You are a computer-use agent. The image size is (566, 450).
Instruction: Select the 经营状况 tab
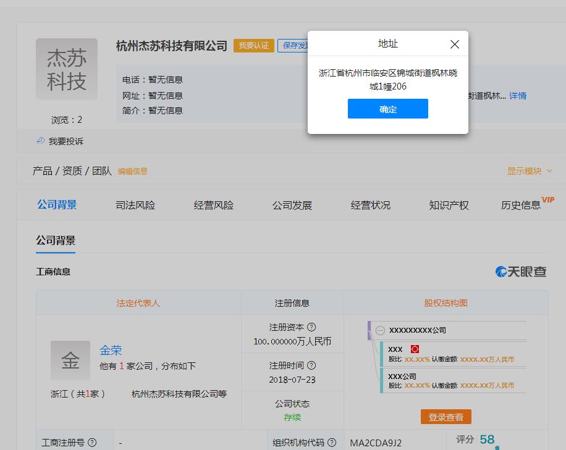(x=370, y=204)
